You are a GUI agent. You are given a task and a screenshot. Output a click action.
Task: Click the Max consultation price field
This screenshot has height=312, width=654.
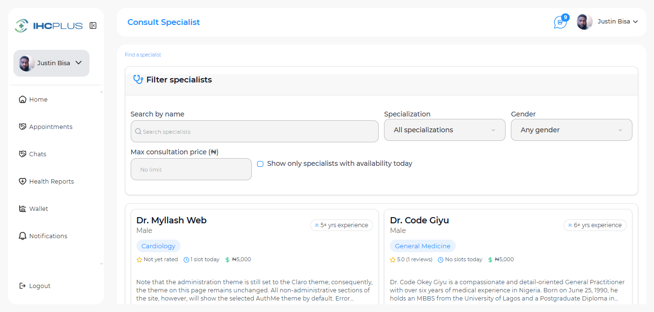click(x=191, y=170)
